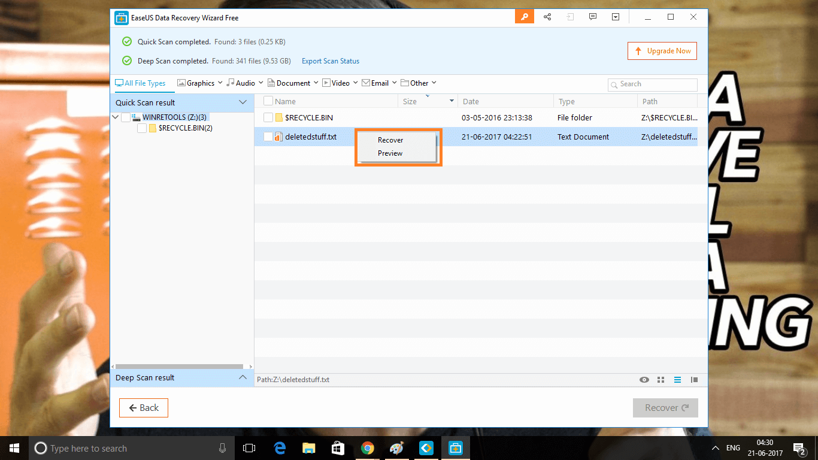
Task: Click the date 21-06-2017 04:22:51
Action: click(497, 137)
